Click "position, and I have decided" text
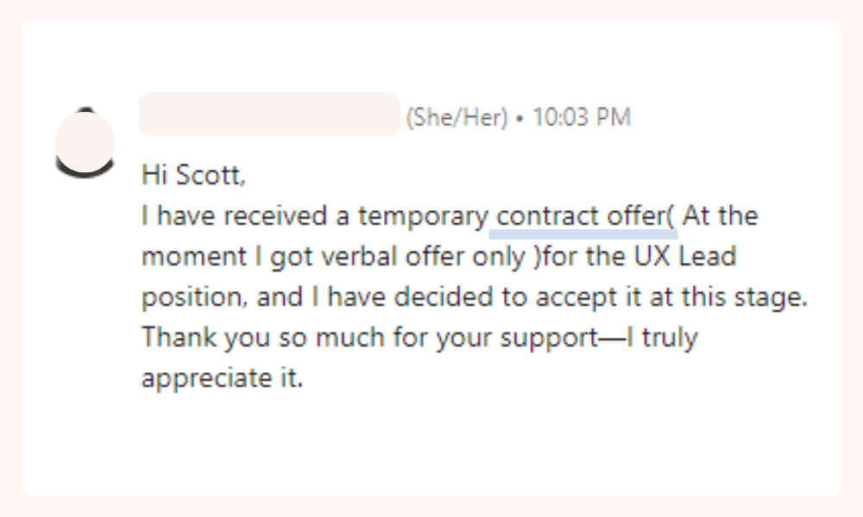 (x=318, y=297)
